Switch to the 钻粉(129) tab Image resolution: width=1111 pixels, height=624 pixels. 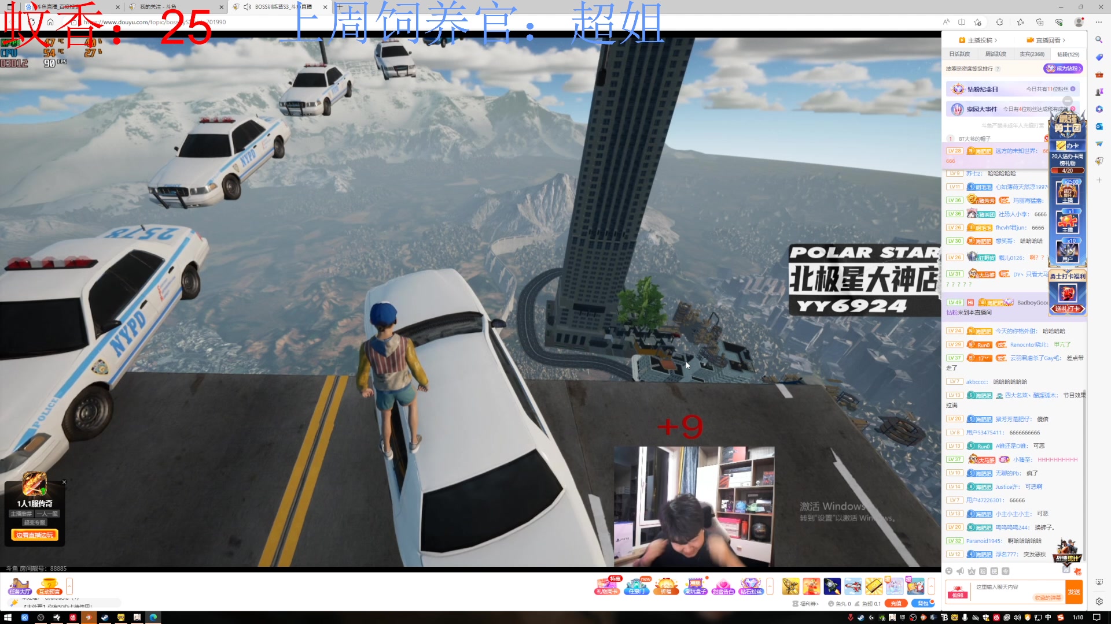point(1068,54)
